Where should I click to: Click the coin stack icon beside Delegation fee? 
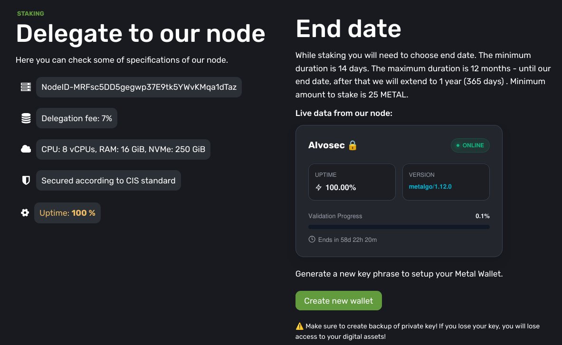coord(26,118)
